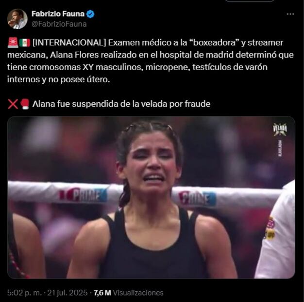304x302 pixels.
Task: Open the boxer photo in the tweet
Action: (x=151, y=197)
